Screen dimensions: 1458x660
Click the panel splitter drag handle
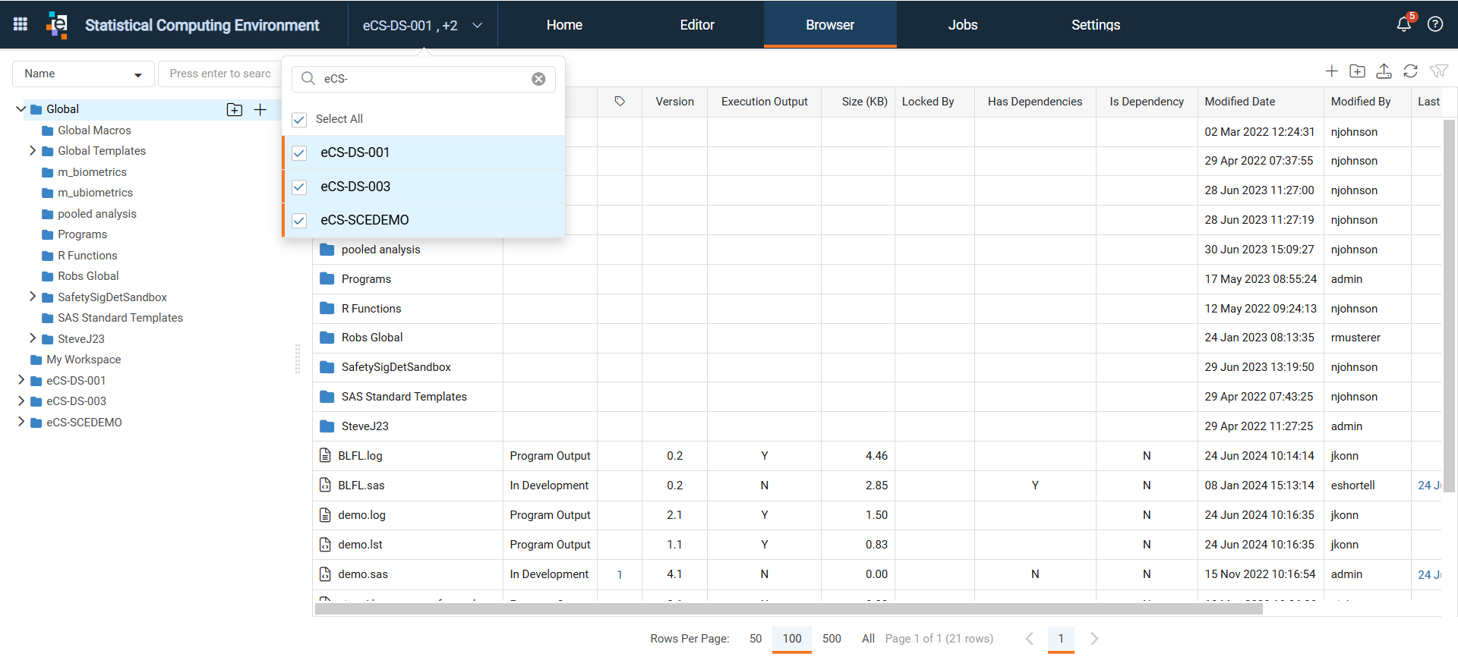pos(297,359)
